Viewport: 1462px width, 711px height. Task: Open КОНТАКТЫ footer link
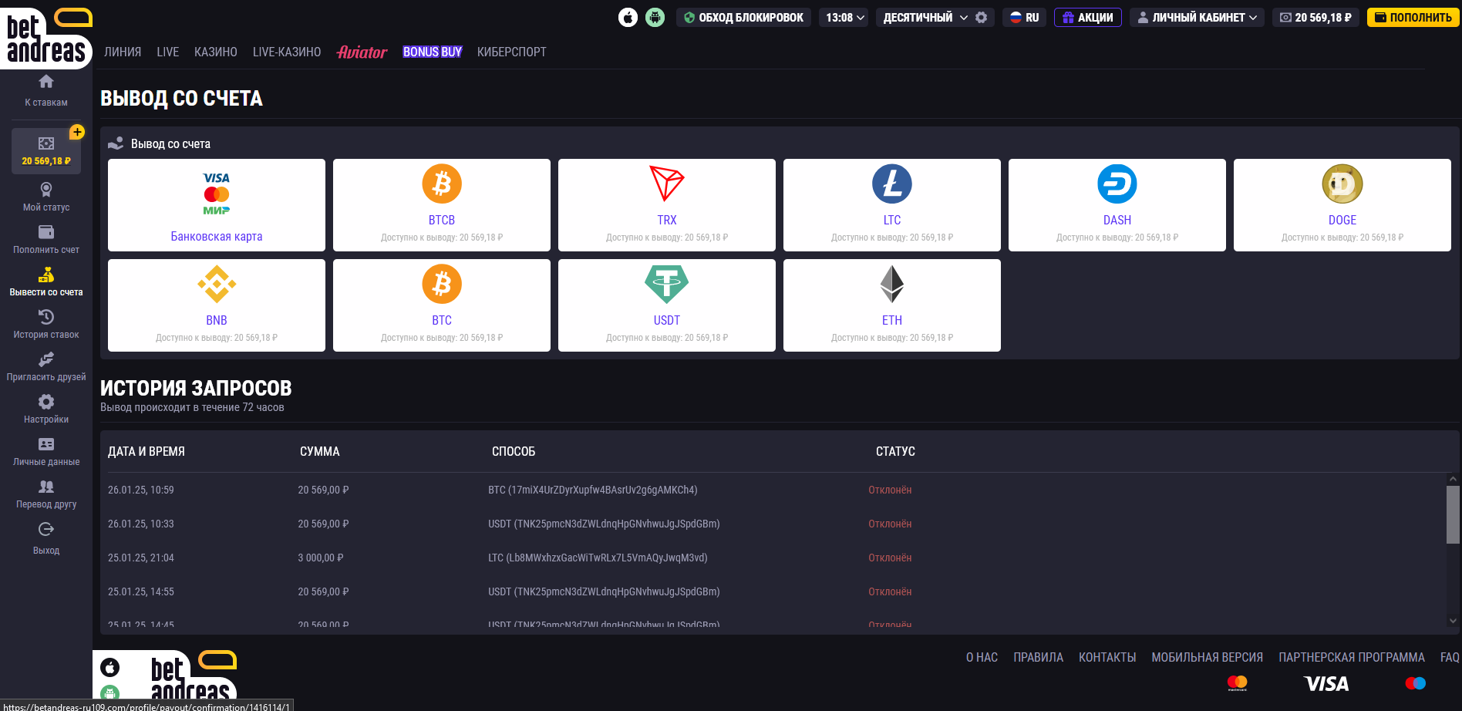pos(1107,657)
